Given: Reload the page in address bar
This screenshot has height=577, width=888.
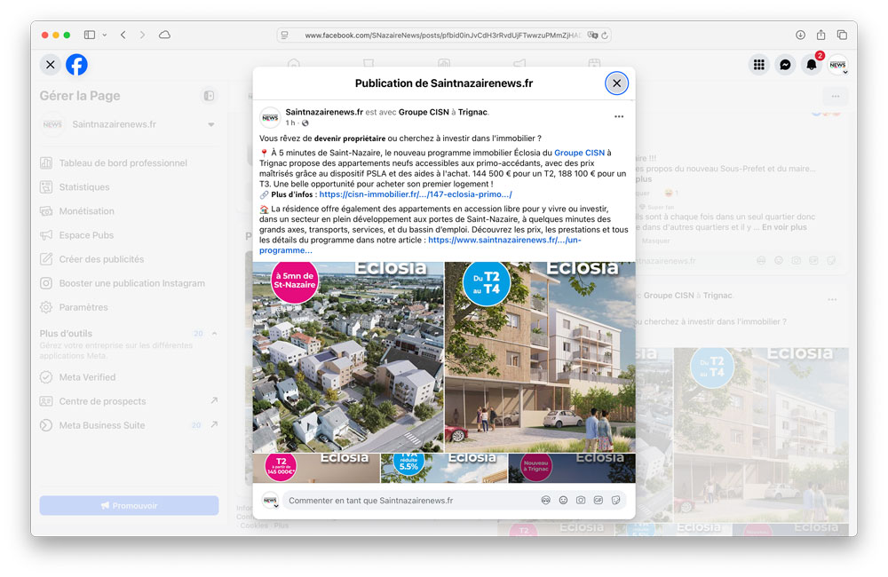Looking at the screenshot, I should (605, 36).
